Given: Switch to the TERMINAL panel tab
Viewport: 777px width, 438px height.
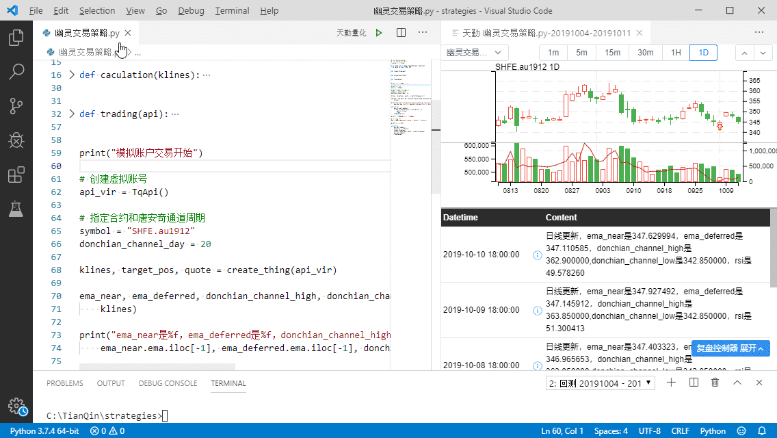Looking at the screenshot, I should tap(228, 383).
